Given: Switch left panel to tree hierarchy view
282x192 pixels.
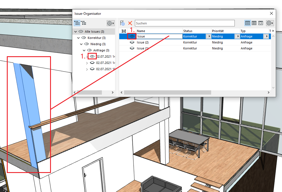Looking at the screenshot, I should pyautogui.click(x=84, y=23).
